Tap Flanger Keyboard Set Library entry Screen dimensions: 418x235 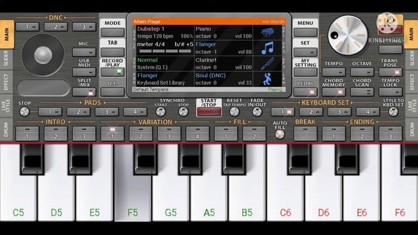point(165,79)
